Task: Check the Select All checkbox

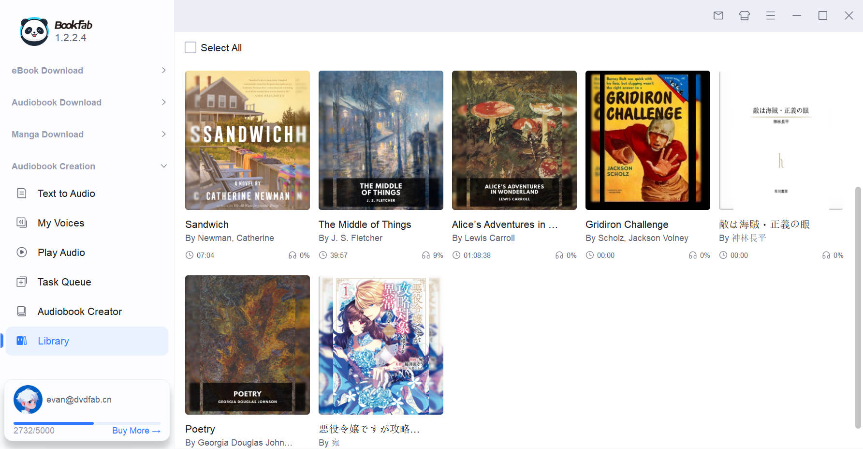Action: pyautogui.click(x=190, y=47)
